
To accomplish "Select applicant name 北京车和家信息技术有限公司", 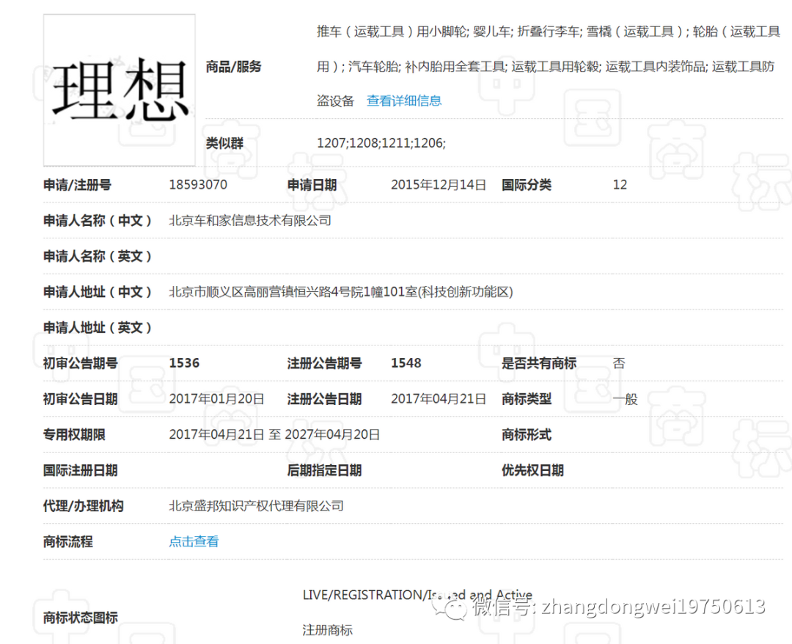I will [x=250, y=221].
